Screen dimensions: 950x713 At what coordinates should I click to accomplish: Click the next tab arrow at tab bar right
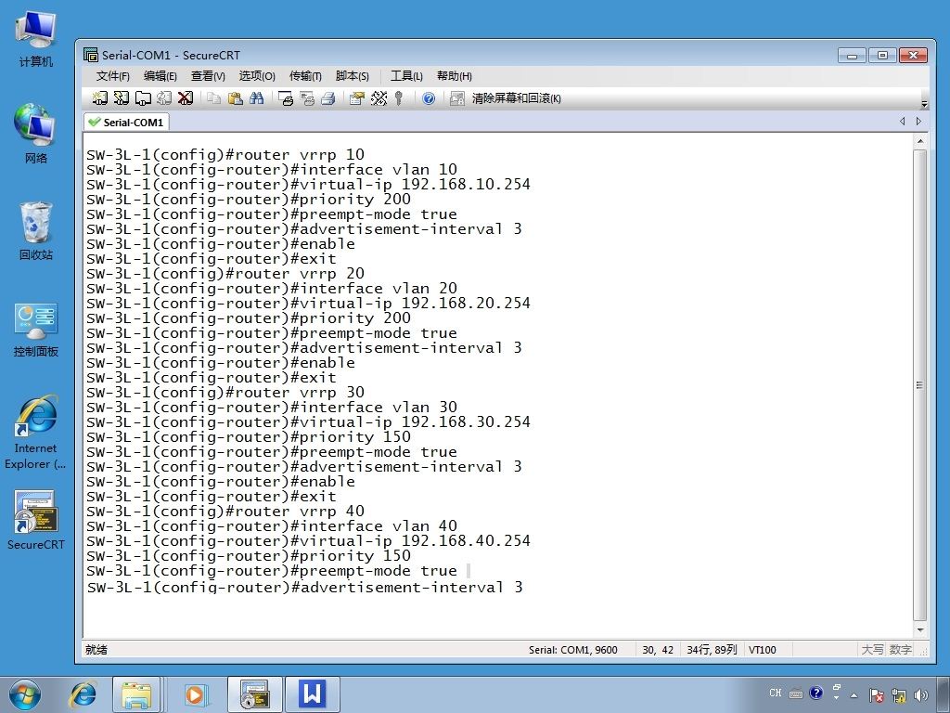coord(918,122)
